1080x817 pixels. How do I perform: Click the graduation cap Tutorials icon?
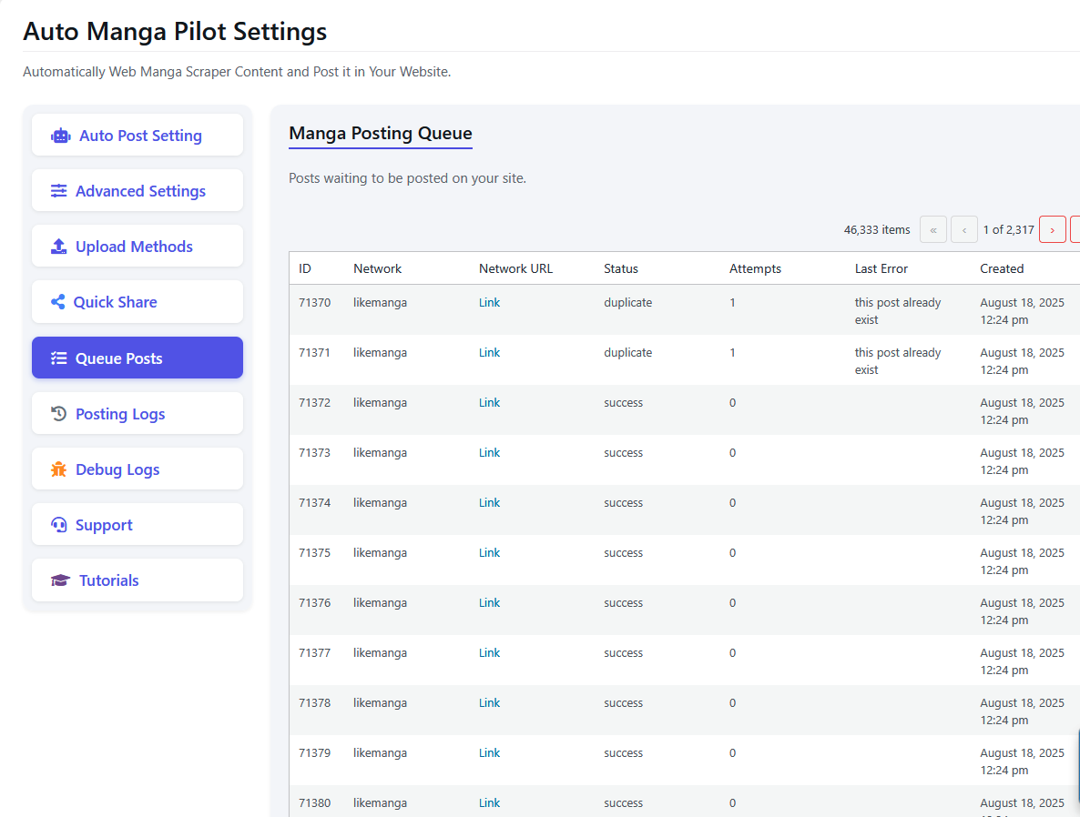click(x=61, y=580)
